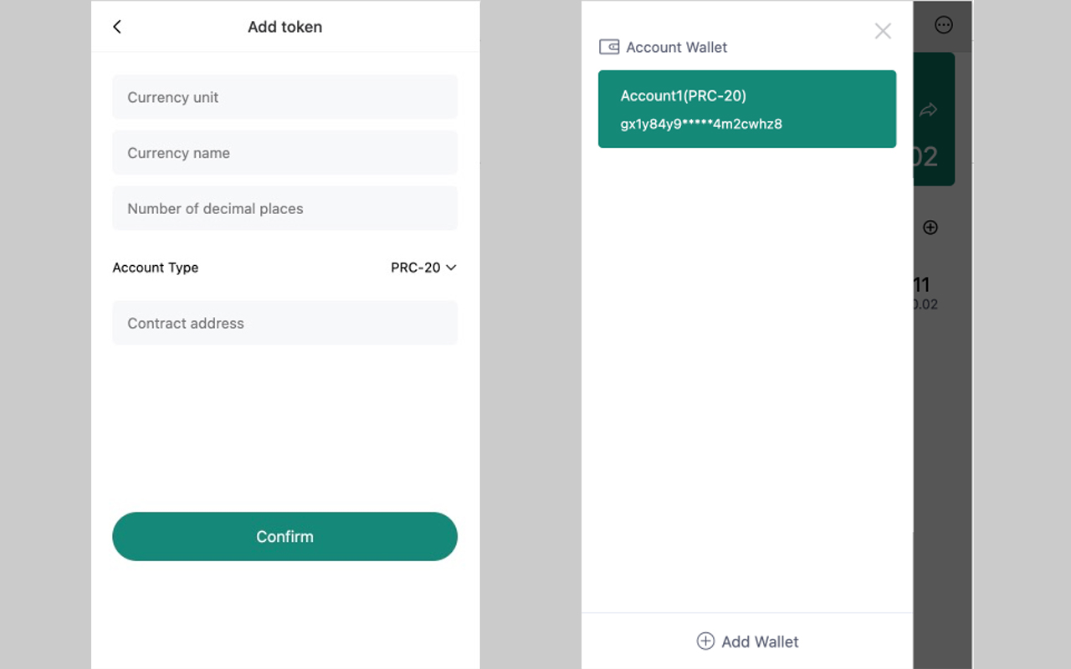Image resolution: width=1071 pixels, height=669 pixels.
Task: Click the wallet icon beside Account Wallet
Action: pos(609,48)
